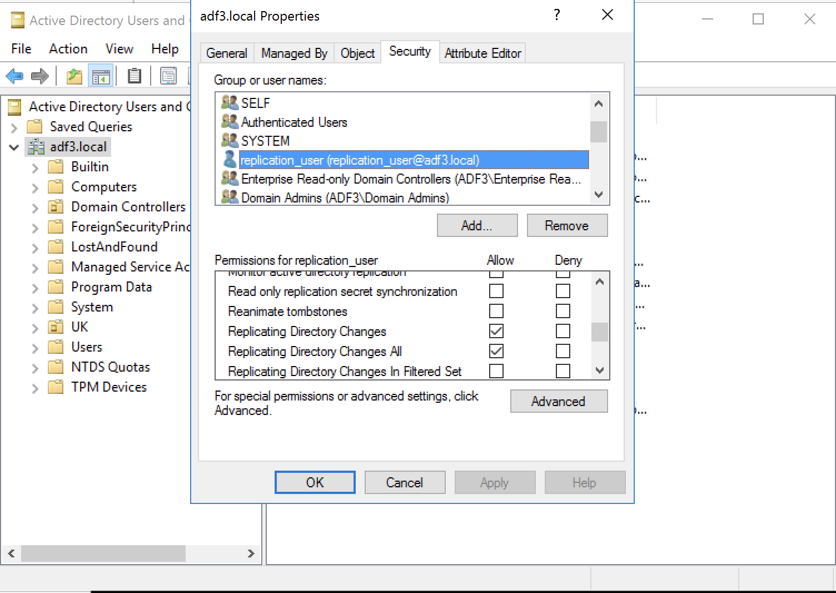Click the Back navigation arrow
Viewport: 836px width, 593px height.
(14, 76)
